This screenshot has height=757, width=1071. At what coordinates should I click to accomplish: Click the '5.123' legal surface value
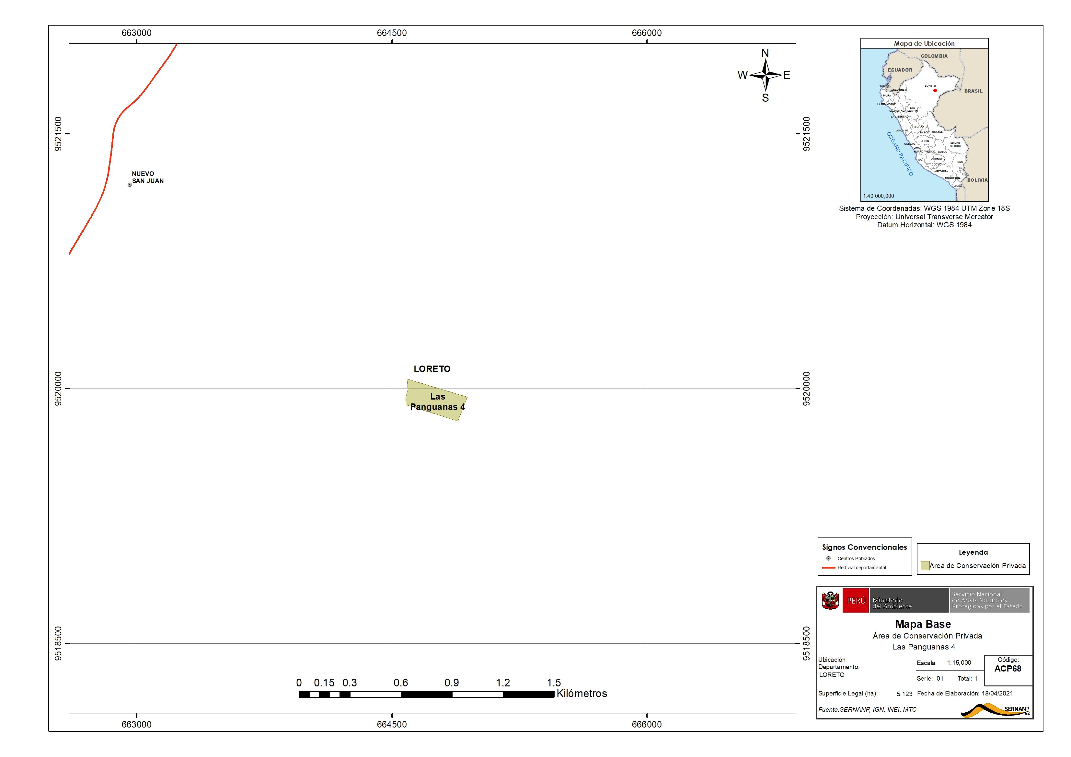point(904,694)
